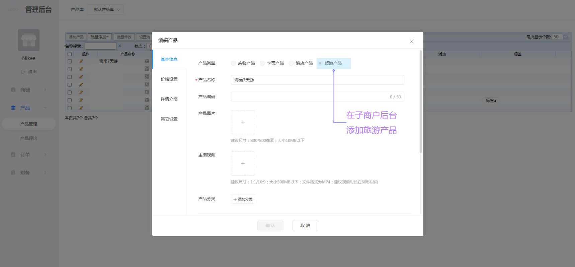Click the plus icon under 产品图片

243,122
